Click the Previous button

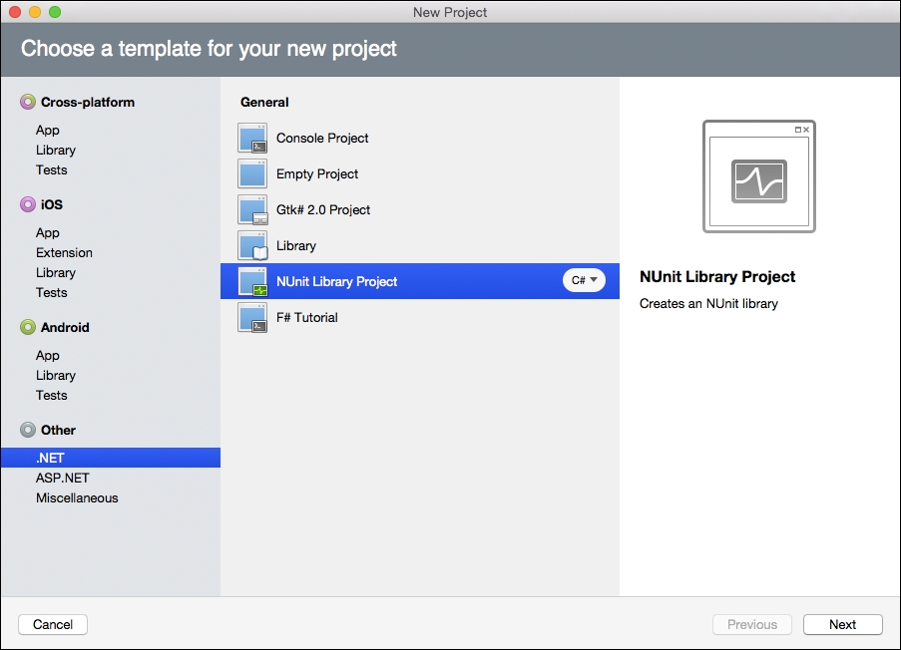[752, 625]
